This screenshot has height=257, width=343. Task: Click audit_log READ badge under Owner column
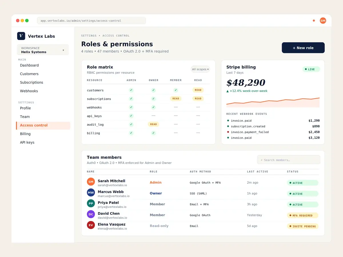click(x=153, y=124)
